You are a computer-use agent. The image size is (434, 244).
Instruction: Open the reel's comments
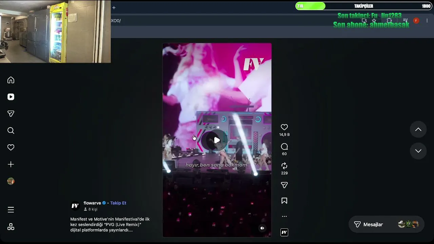[284, 146]
